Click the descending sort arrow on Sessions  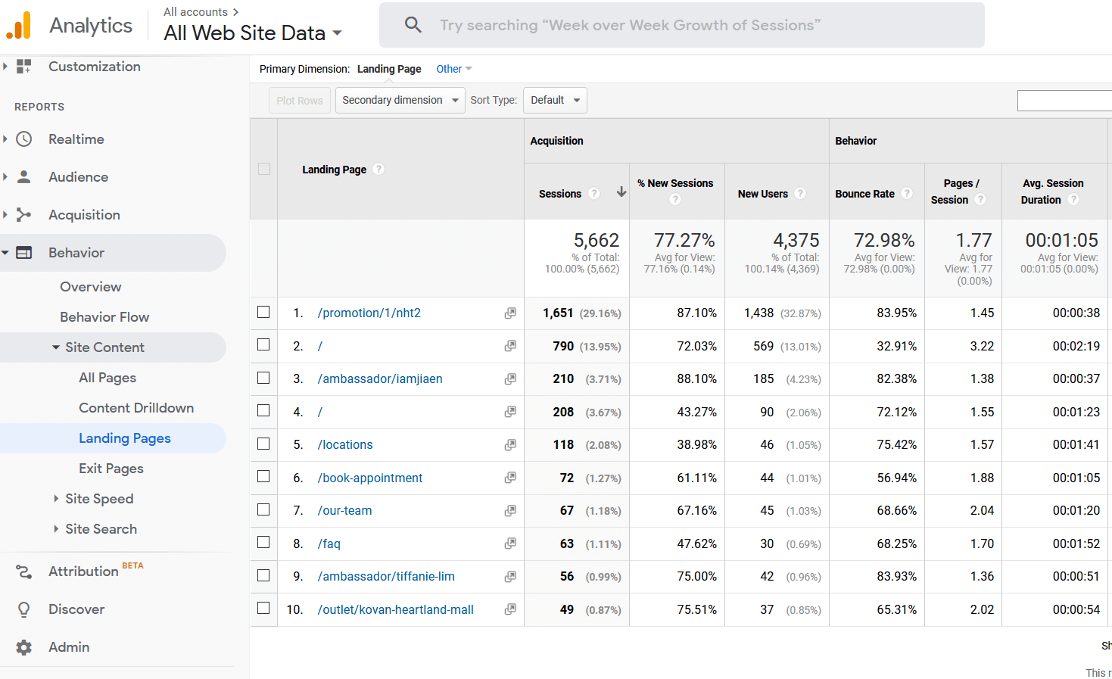tap(621, 193)
